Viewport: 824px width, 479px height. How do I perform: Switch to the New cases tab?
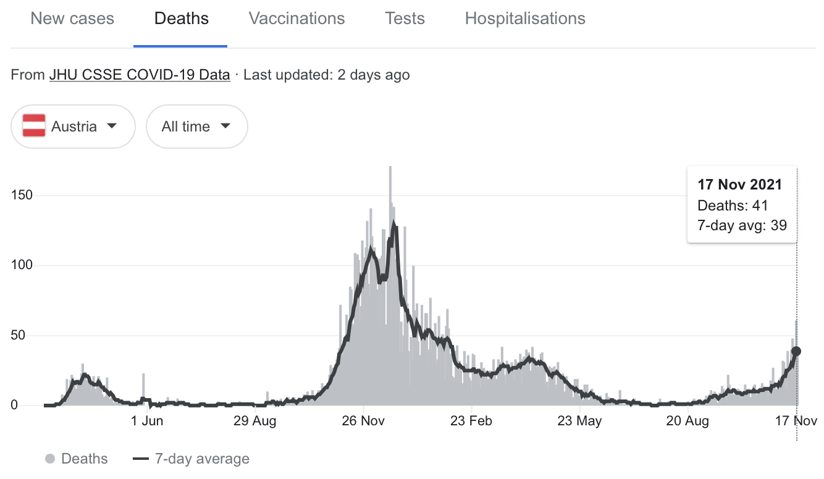pyautogui.click(x=72, y=19)
